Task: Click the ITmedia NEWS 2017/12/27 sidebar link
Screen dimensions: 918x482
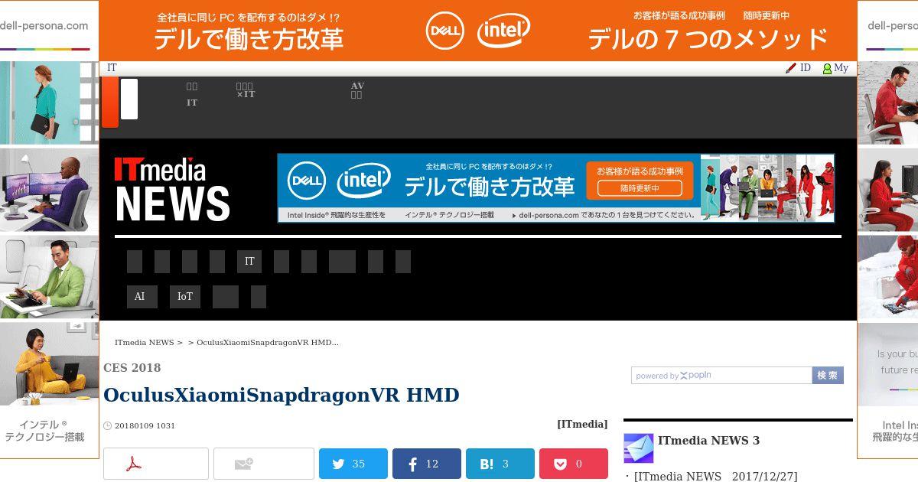Action: [x=715, y=477]
